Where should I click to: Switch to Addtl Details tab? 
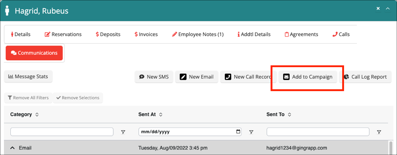tap(254, 34)
